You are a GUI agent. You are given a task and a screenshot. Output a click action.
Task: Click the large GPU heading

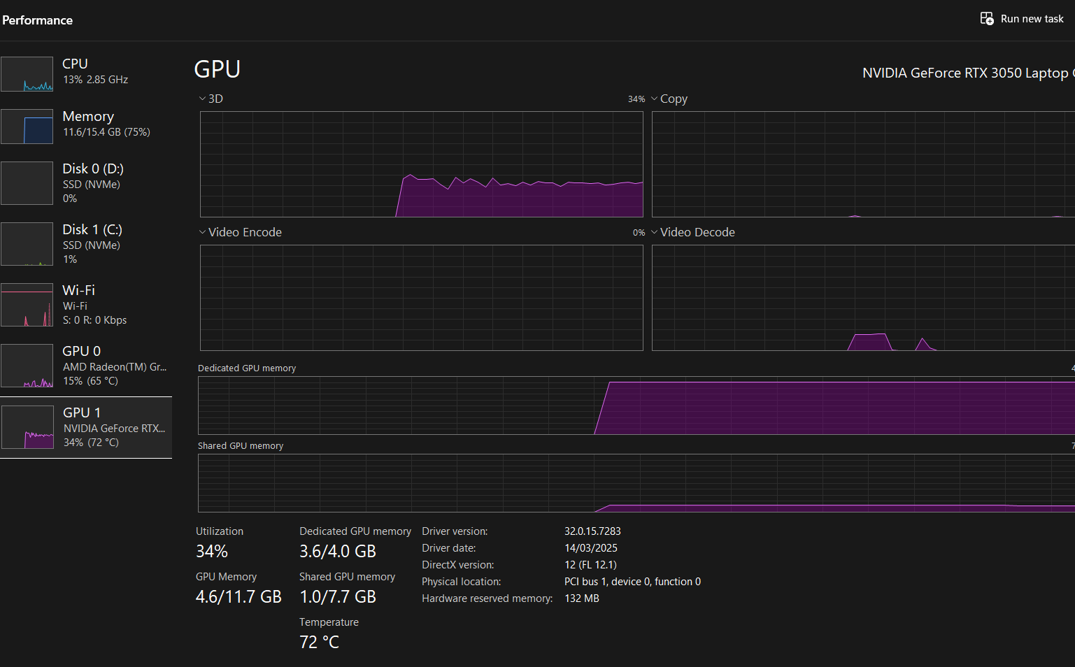pos(217,69)
